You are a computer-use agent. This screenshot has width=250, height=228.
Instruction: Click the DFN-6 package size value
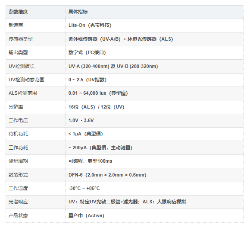pyautogui.click(x=107, y=175)
